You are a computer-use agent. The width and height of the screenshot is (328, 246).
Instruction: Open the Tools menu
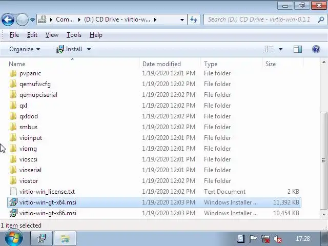click(74, 35)
